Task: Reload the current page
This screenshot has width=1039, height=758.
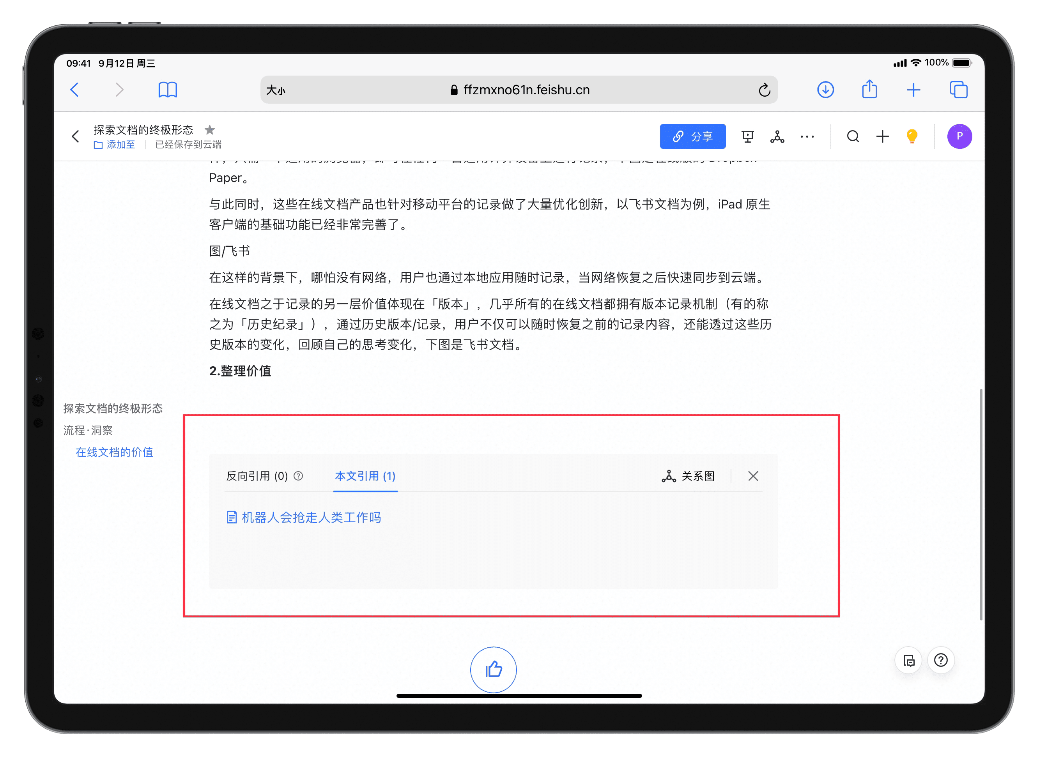Action: pyautogui.click(x=764, y=90)
